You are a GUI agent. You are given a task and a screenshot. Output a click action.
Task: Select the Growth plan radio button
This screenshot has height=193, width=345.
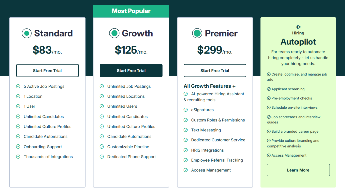pos(114,33)
